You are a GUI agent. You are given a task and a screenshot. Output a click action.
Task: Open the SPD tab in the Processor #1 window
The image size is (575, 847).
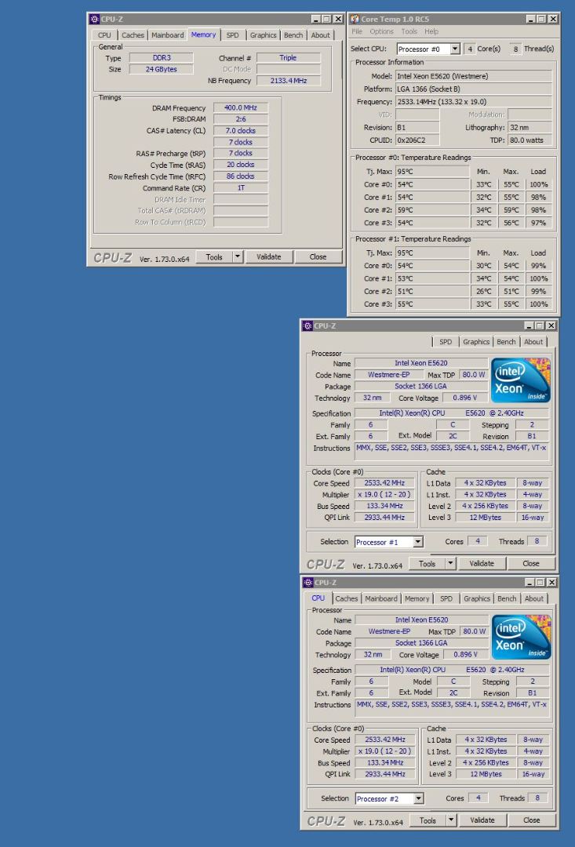click(446, 342)
